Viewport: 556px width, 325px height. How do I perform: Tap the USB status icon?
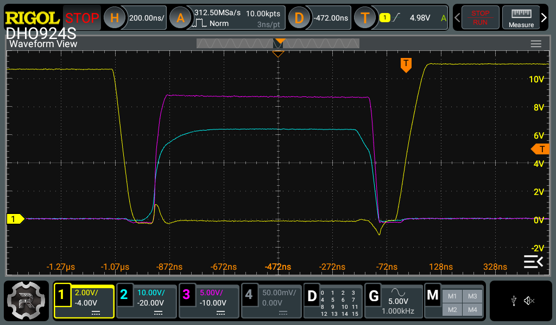(x=514, y=301)
